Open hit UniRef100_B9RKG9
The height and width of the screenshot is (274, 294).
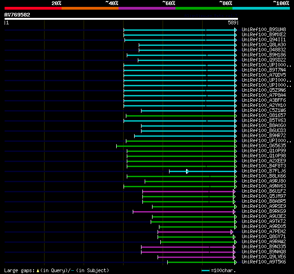264,212
